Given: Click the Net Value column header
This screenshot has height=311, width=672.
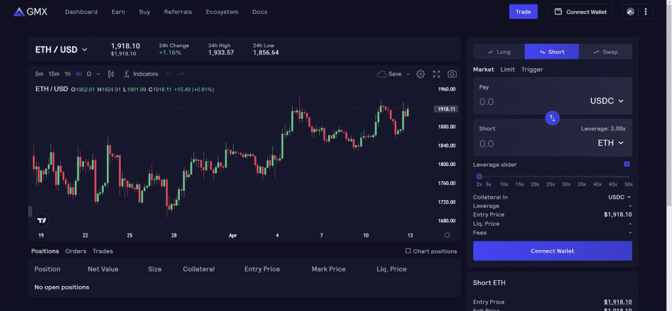Looking at the screenshot, I should click(x=103, y=269).
